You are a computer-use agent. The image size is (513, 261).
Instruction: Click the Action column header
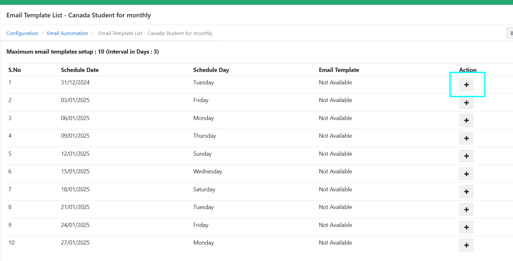(468, 70)
